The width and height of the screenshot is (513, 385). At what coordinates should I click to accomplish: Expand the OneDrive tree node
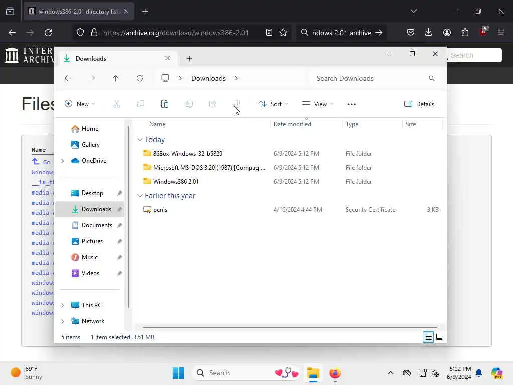tap(63, 161)
